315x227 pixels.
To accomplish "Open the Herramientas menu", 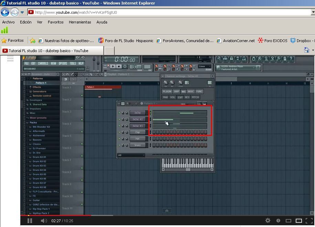I will (80, 22).
